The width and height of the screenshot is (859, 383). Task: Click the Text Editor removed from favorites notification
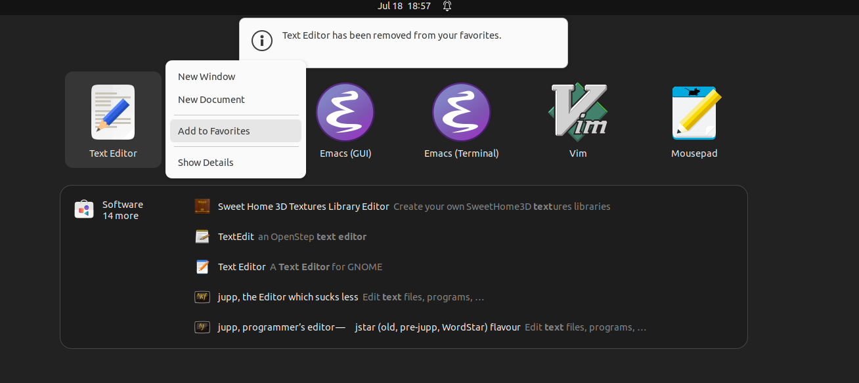pyautogui.click(x=403, y=43)
